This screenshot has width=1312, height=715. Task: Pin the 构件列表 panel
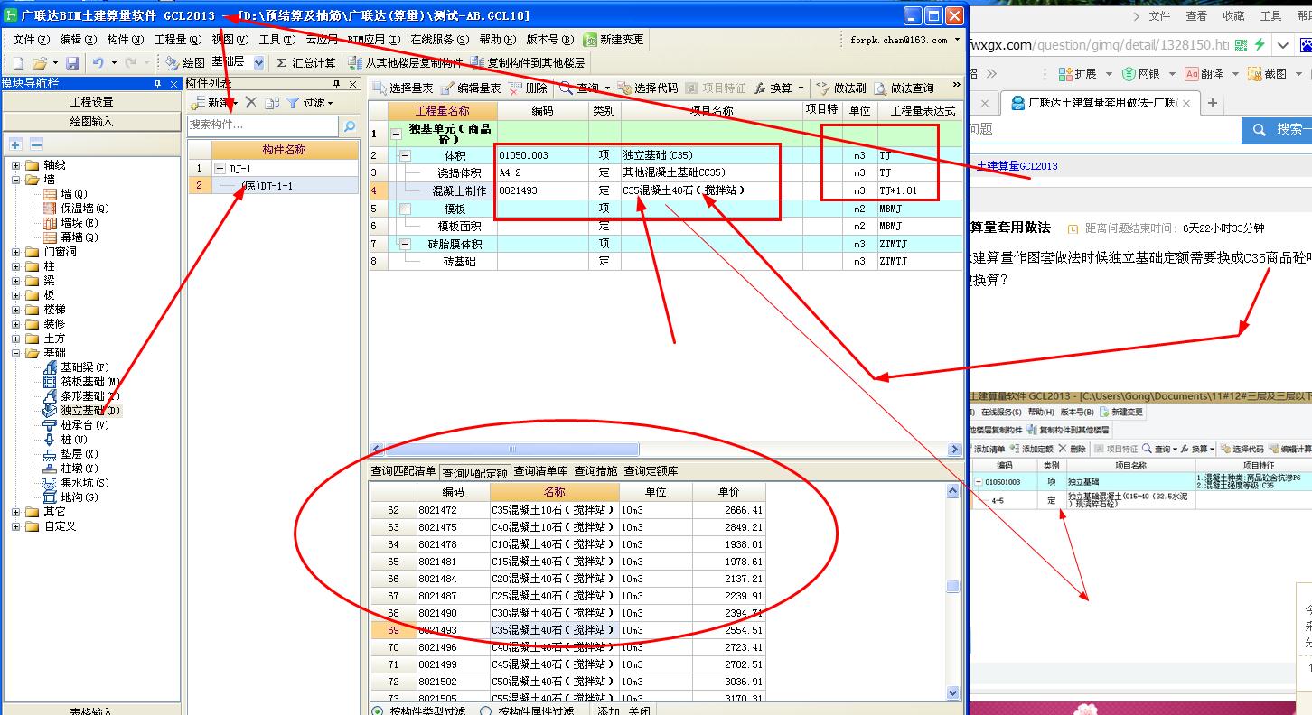tap(336, 83)
